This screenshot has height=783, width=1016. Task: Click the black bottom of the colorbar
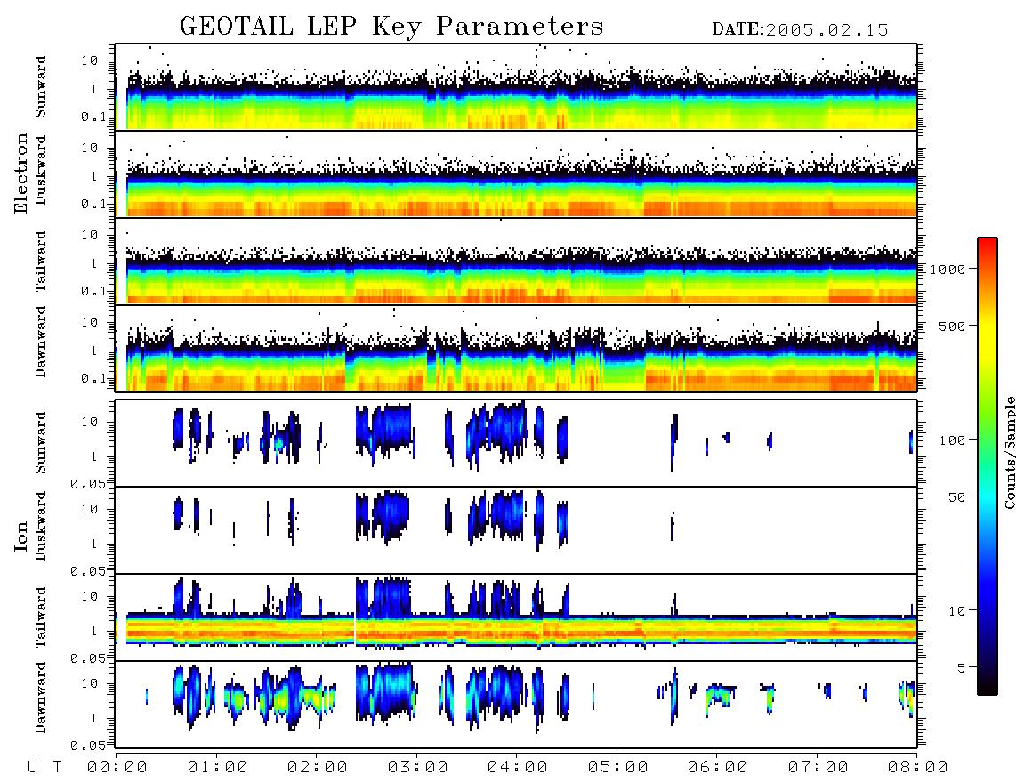[988, 687]
